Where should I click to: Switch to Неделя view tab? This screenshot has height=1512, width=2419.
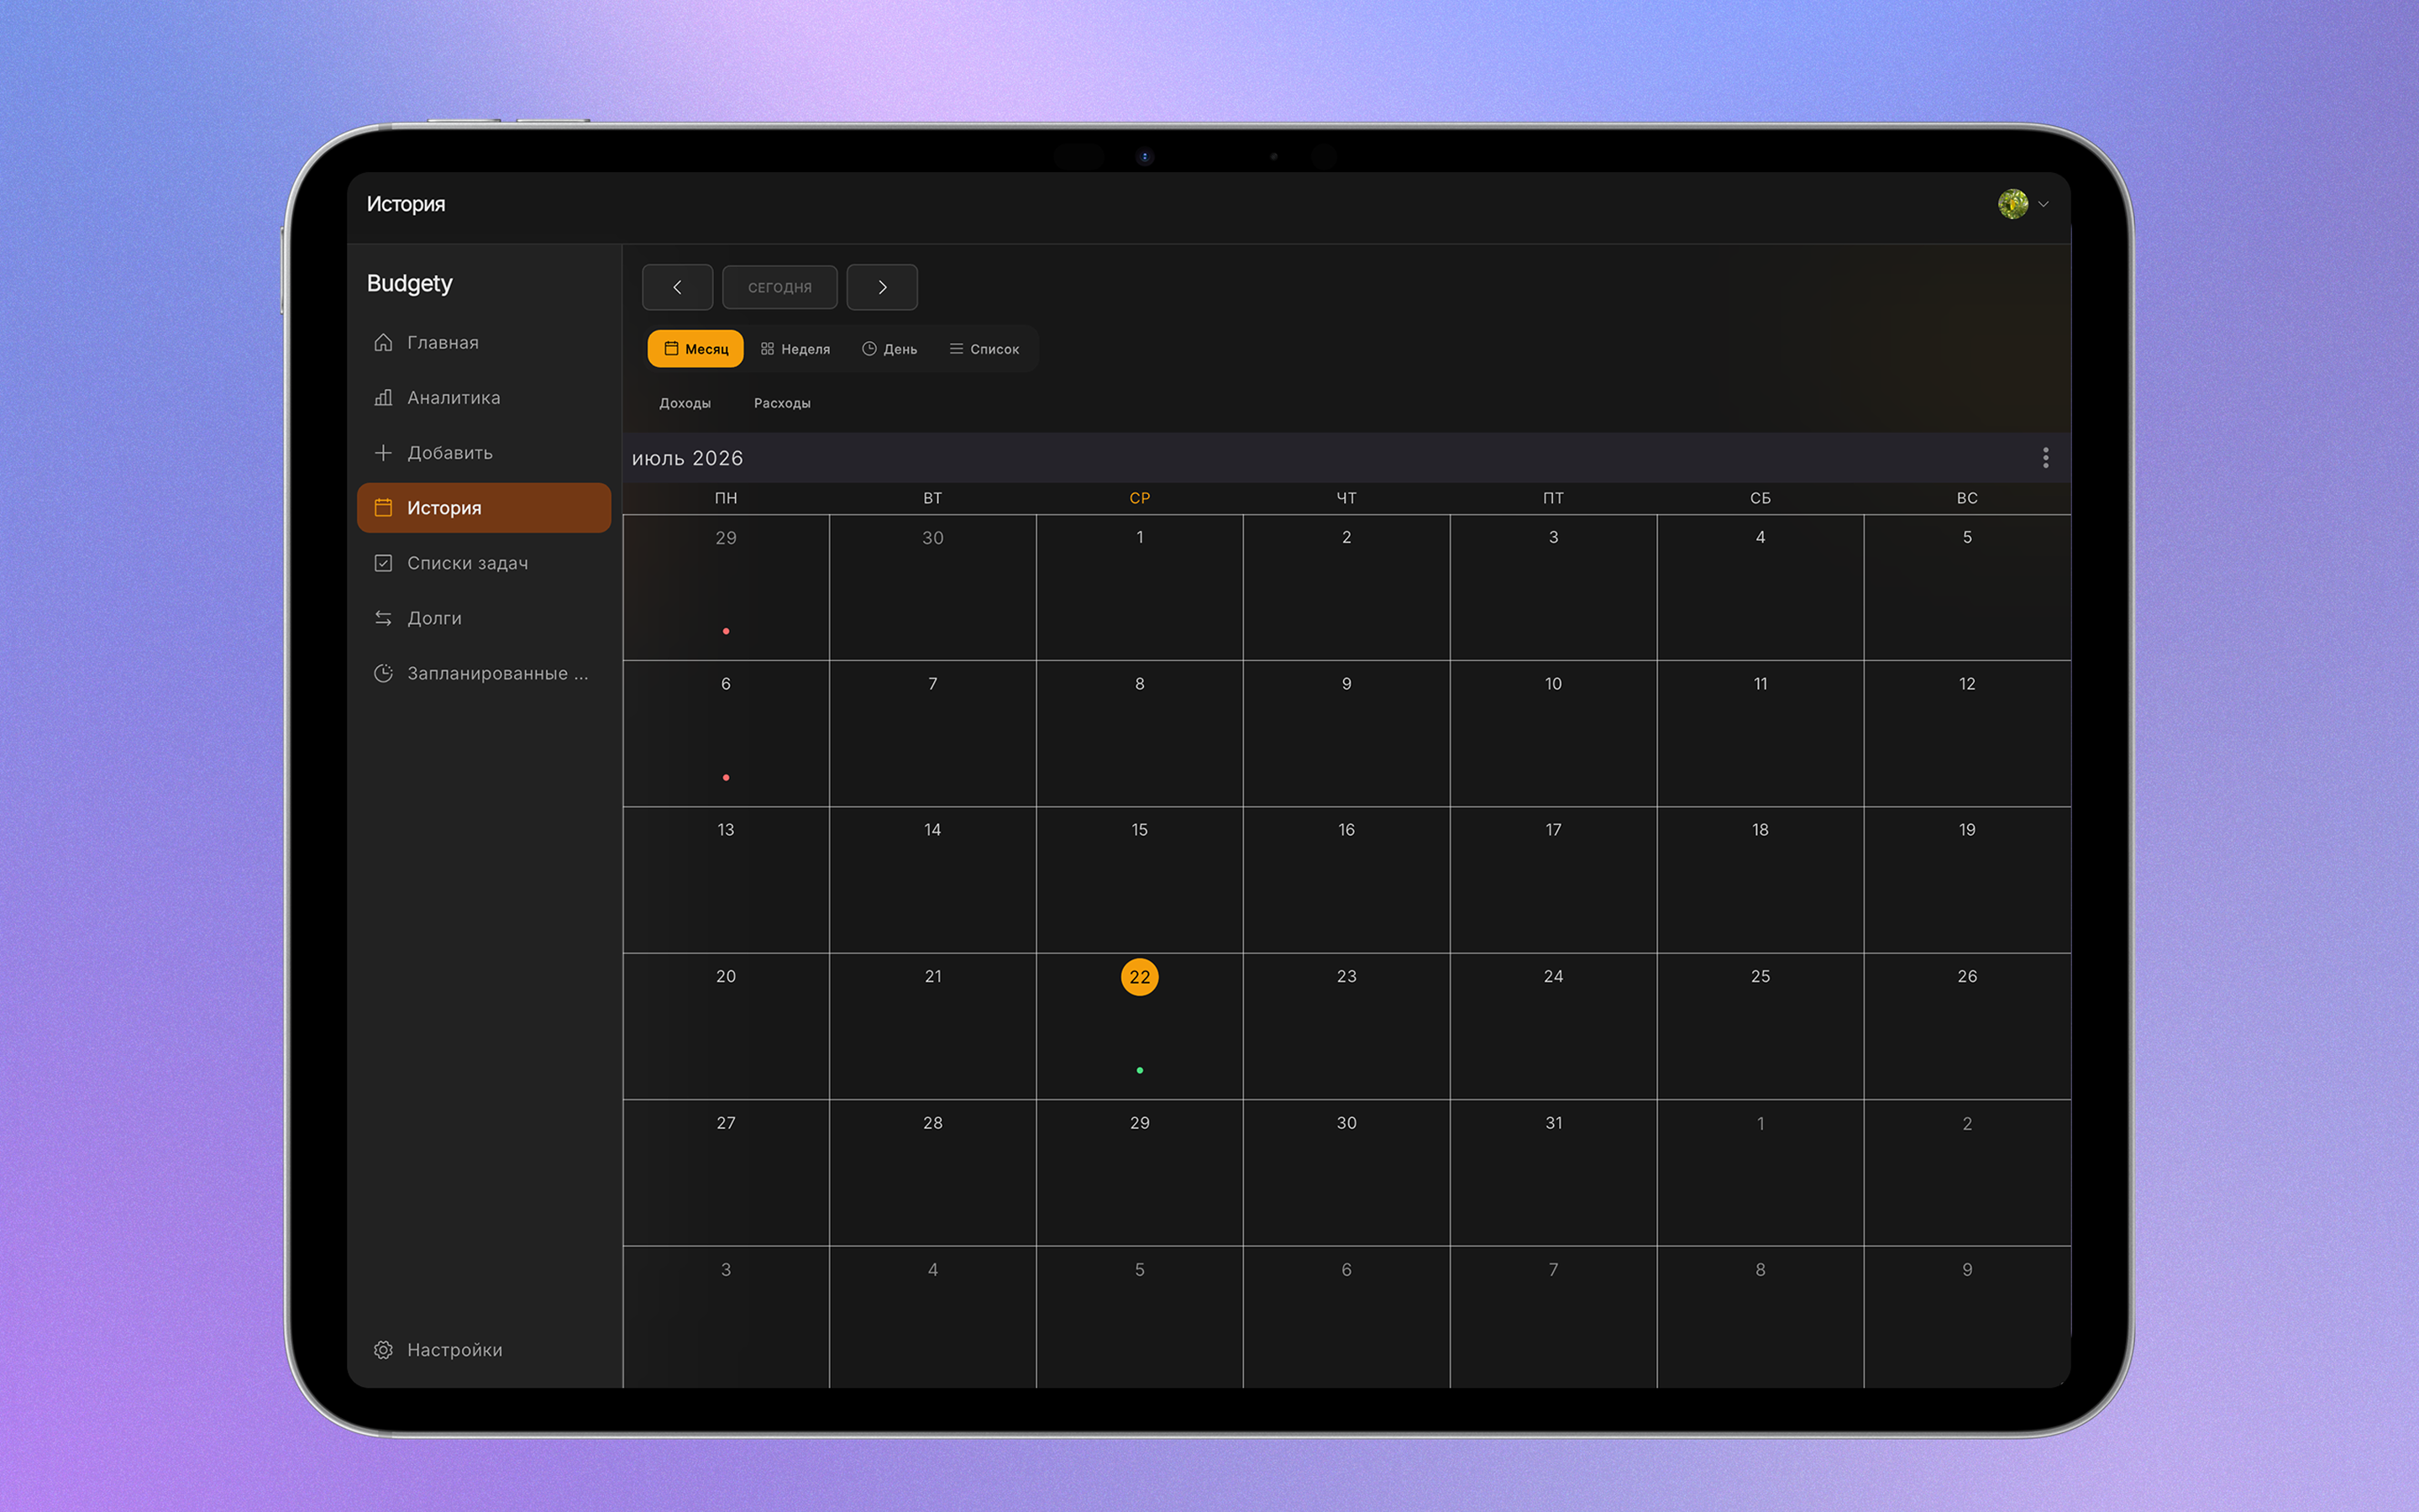click(x=795, y=349)
